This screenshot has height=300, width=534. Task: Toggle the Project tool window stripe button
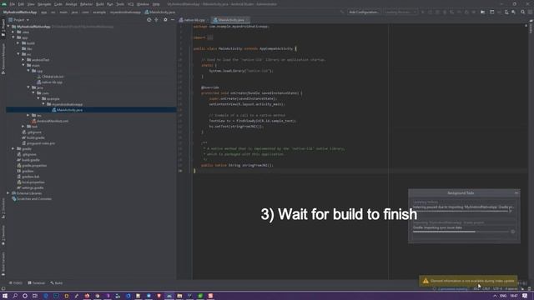tap(3, 28)
